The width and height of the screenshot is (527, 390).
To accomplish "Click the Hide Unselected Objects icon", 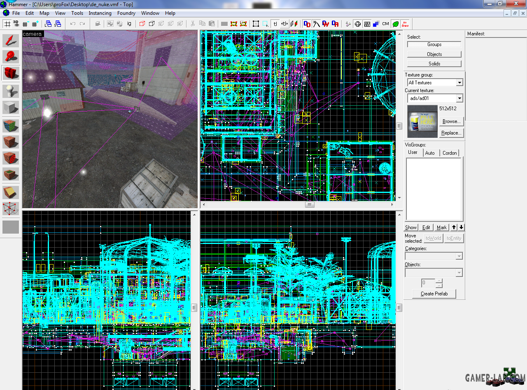I will pos(152,24).
